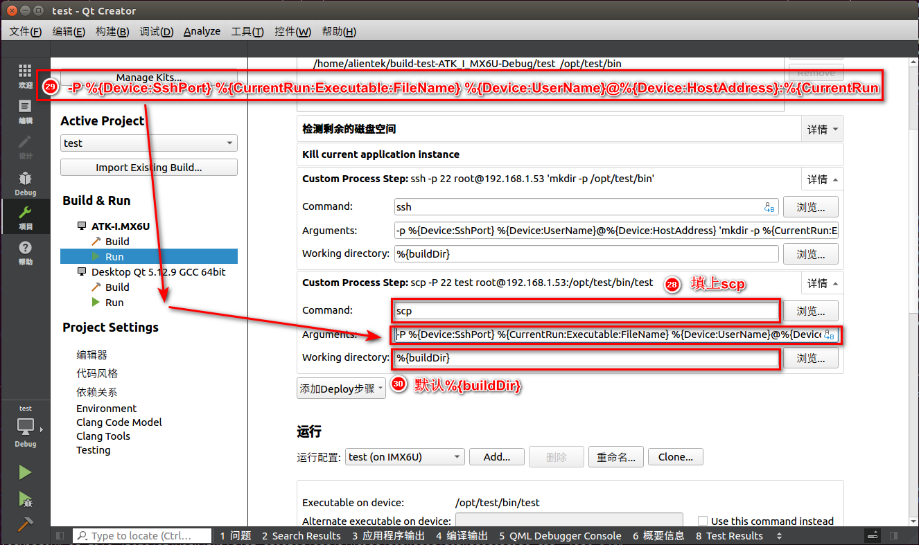Click the 'Import Existing Build...' button
The width and height of the screenshot is (919, 545).
coord(148,167)
